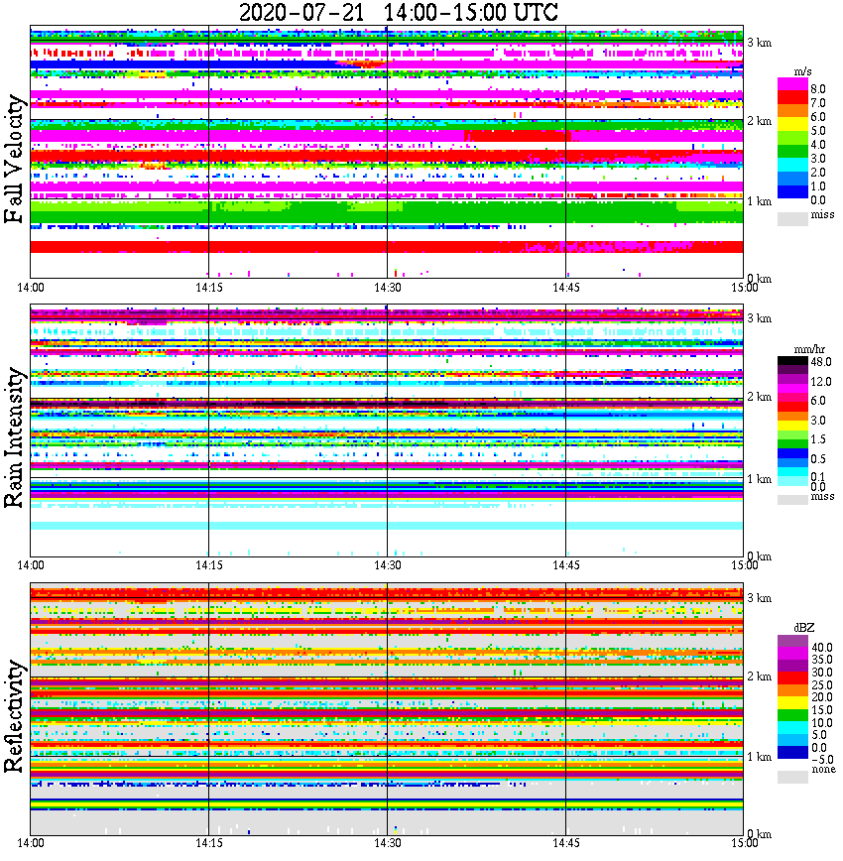Select yellow swatch in the mm/hr legend
The image size is (843, 861).
click(792, 426)
